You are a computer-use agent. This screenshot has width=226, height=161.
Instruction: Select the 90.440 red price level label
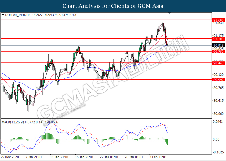tap(219, 63)
